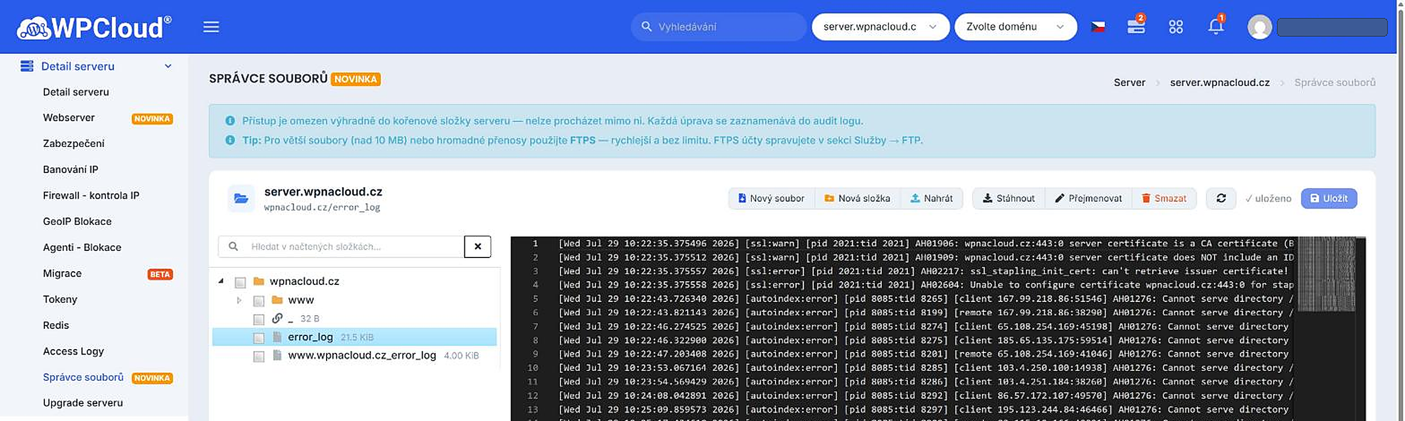Check the wpnacloud.cz root folder checkbox

pyautogui.click(x=240, y=282)
